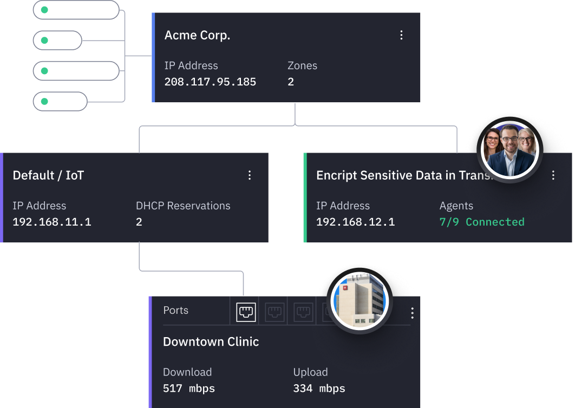Image resolution: width=575 pixels, height=408 pixels.
Task: Select the second, inactive Ethernet port icon
Action: (275, 312)
